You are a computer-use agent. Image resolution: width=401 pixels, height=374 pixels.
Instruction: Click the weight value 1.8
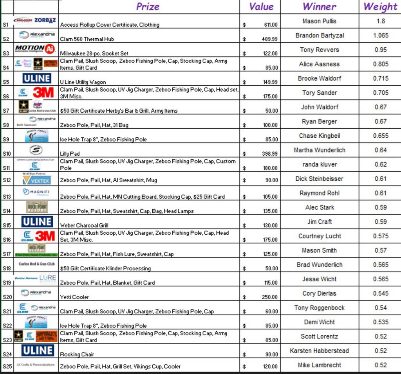click(381, 21)
